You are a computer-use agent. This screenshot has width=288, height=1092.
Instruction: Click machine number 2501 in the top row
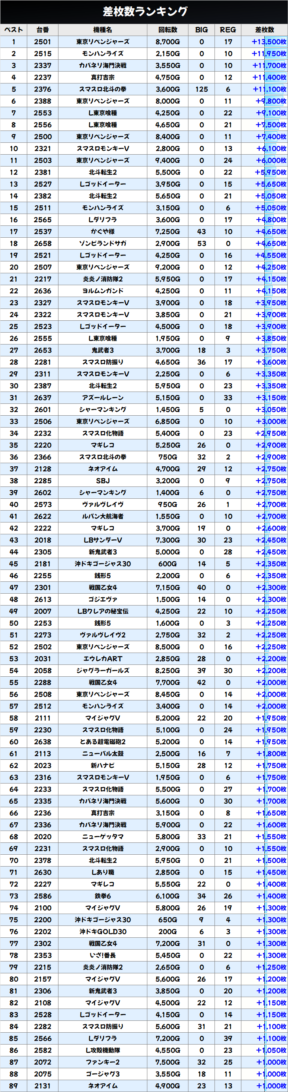[42, 42]
